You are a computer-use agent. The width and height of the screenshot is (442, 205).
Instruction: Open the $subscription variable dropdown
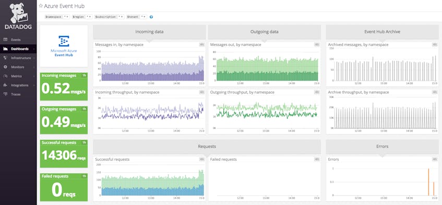[121, 17]
